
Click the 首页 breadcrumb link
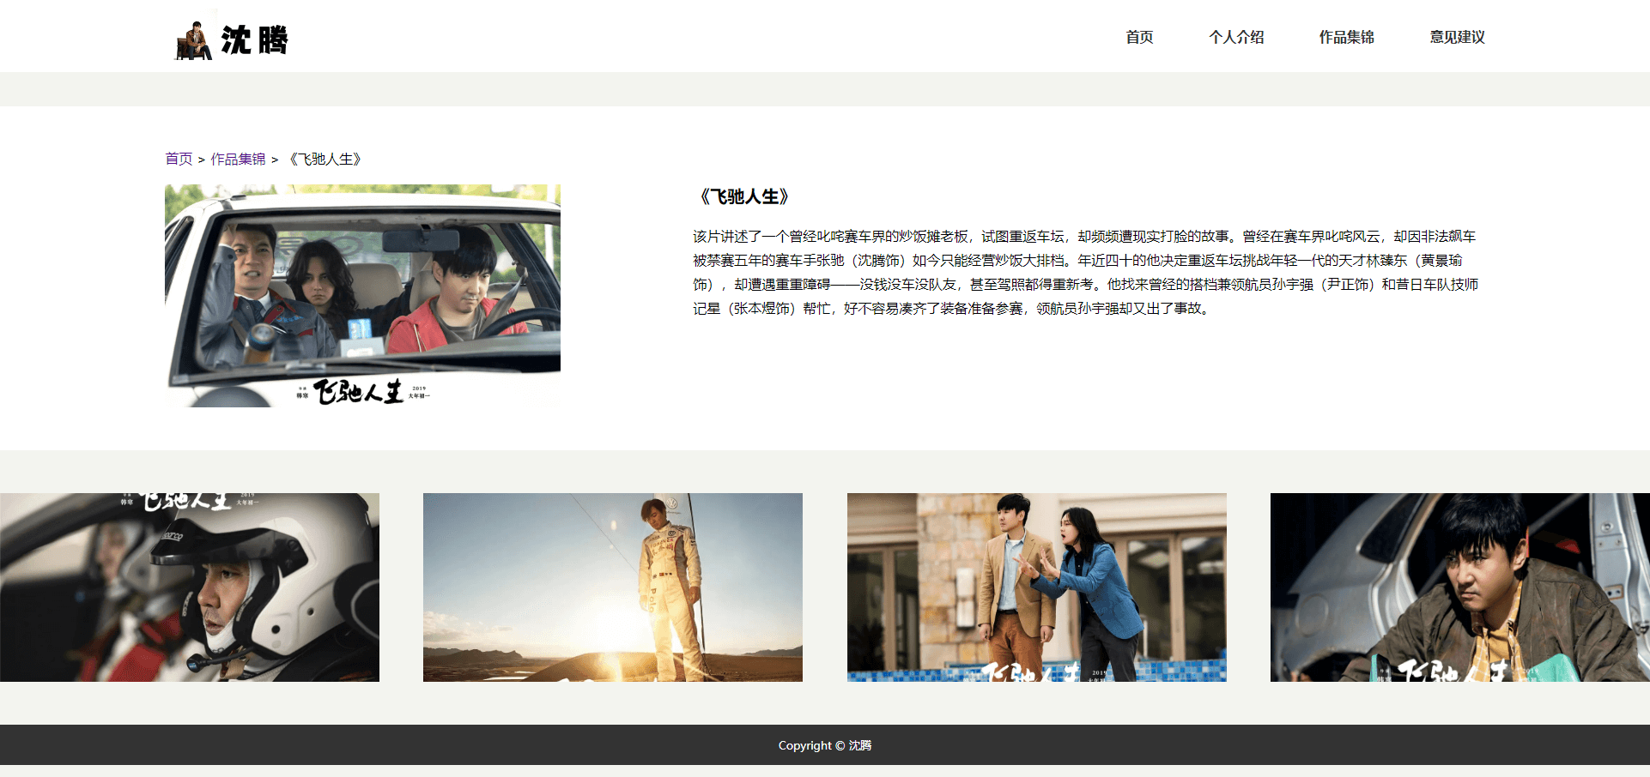click(x=179, y=159)
